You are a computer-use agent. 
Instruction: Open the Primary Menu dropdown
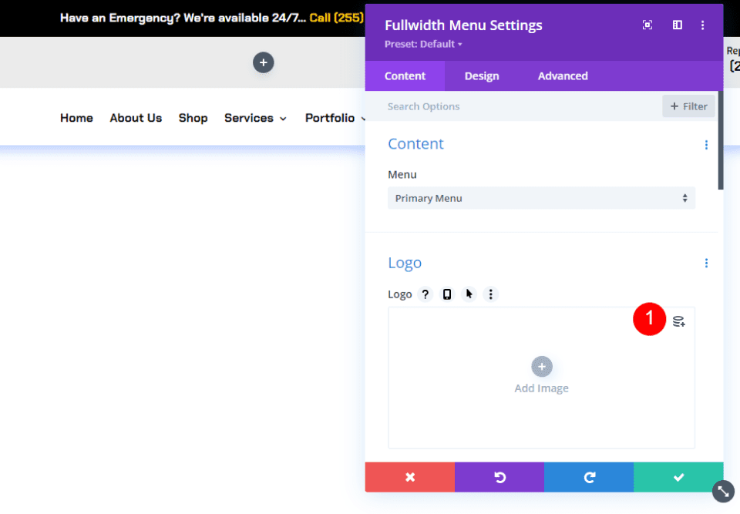click(x=541, y=198)
